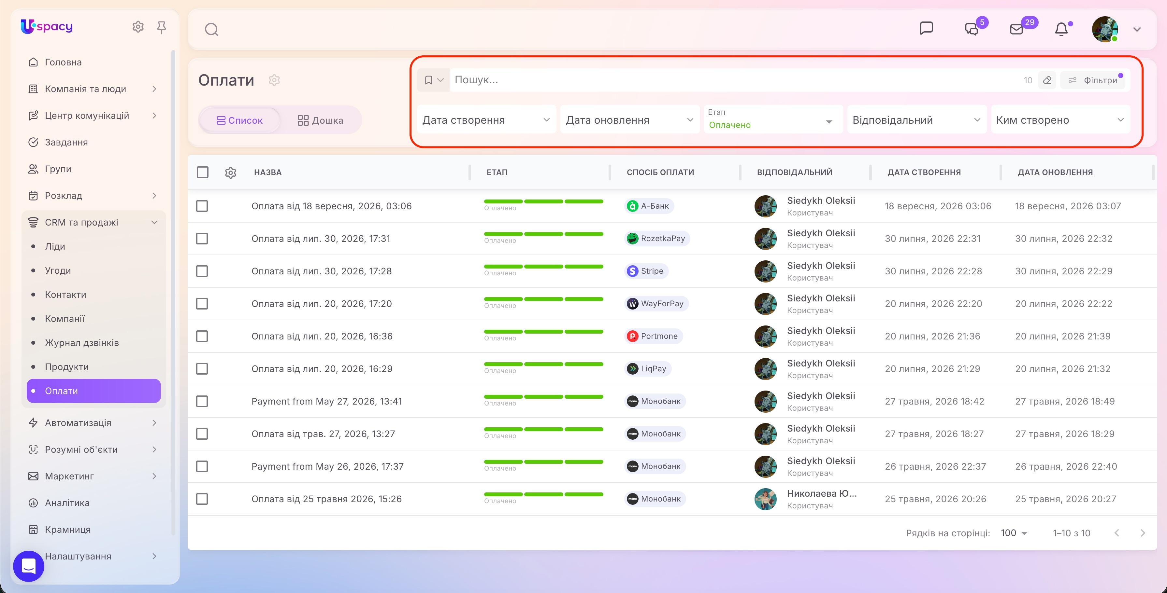Click stage progress bar of Оплата від трав. 27 row

tap(544, 429)
